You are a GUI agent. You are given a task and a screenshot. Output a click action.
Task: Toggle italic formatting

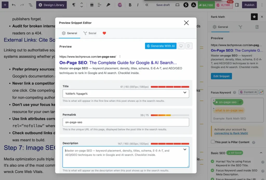pyautogui.click(x=138, y=5)
